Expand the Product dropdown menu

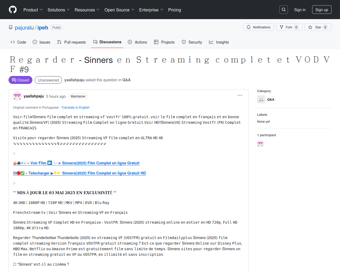(33, 10)
